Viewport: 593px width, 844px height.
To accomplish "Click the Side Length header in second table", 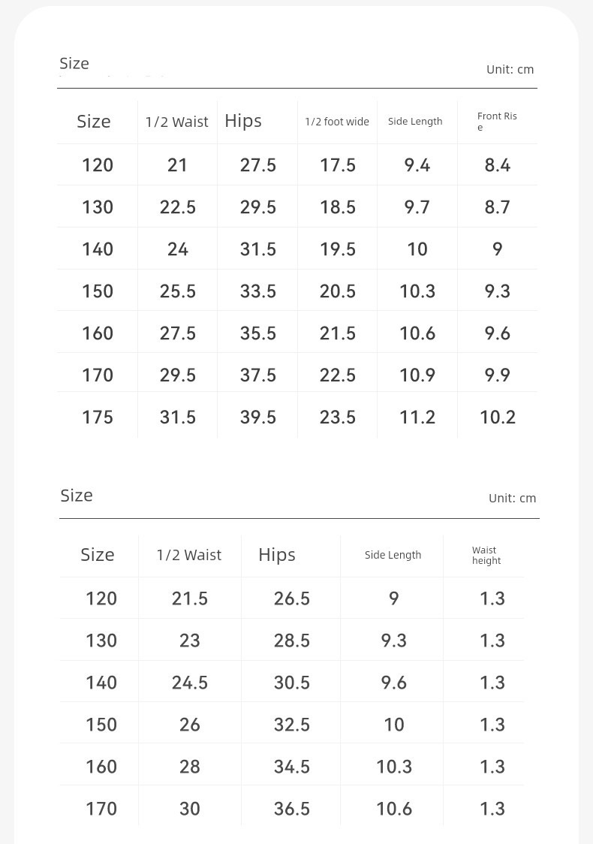I will [x=393, y=555].
